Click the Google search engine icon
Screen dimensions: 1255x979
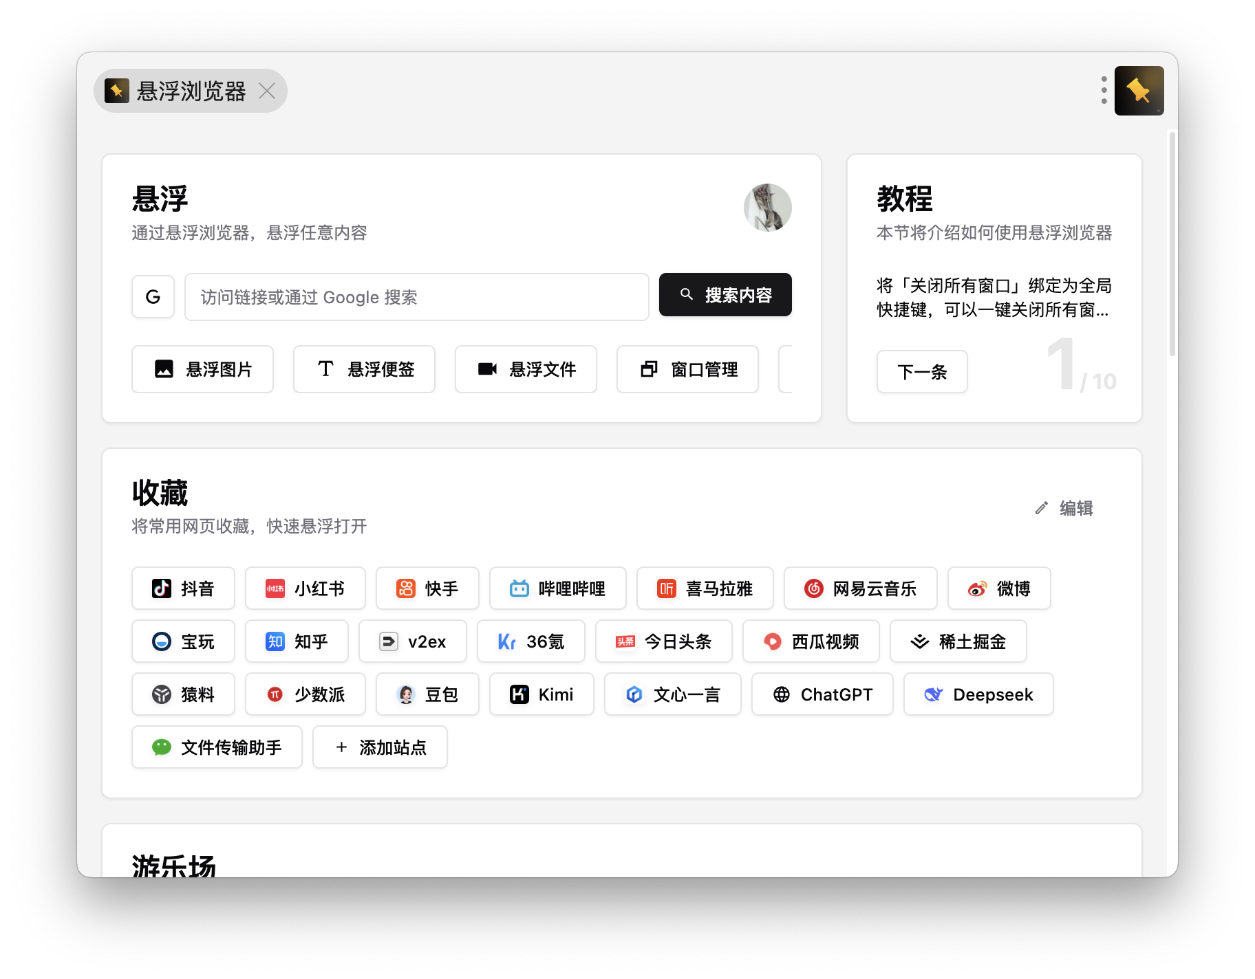tap(153, 297)
